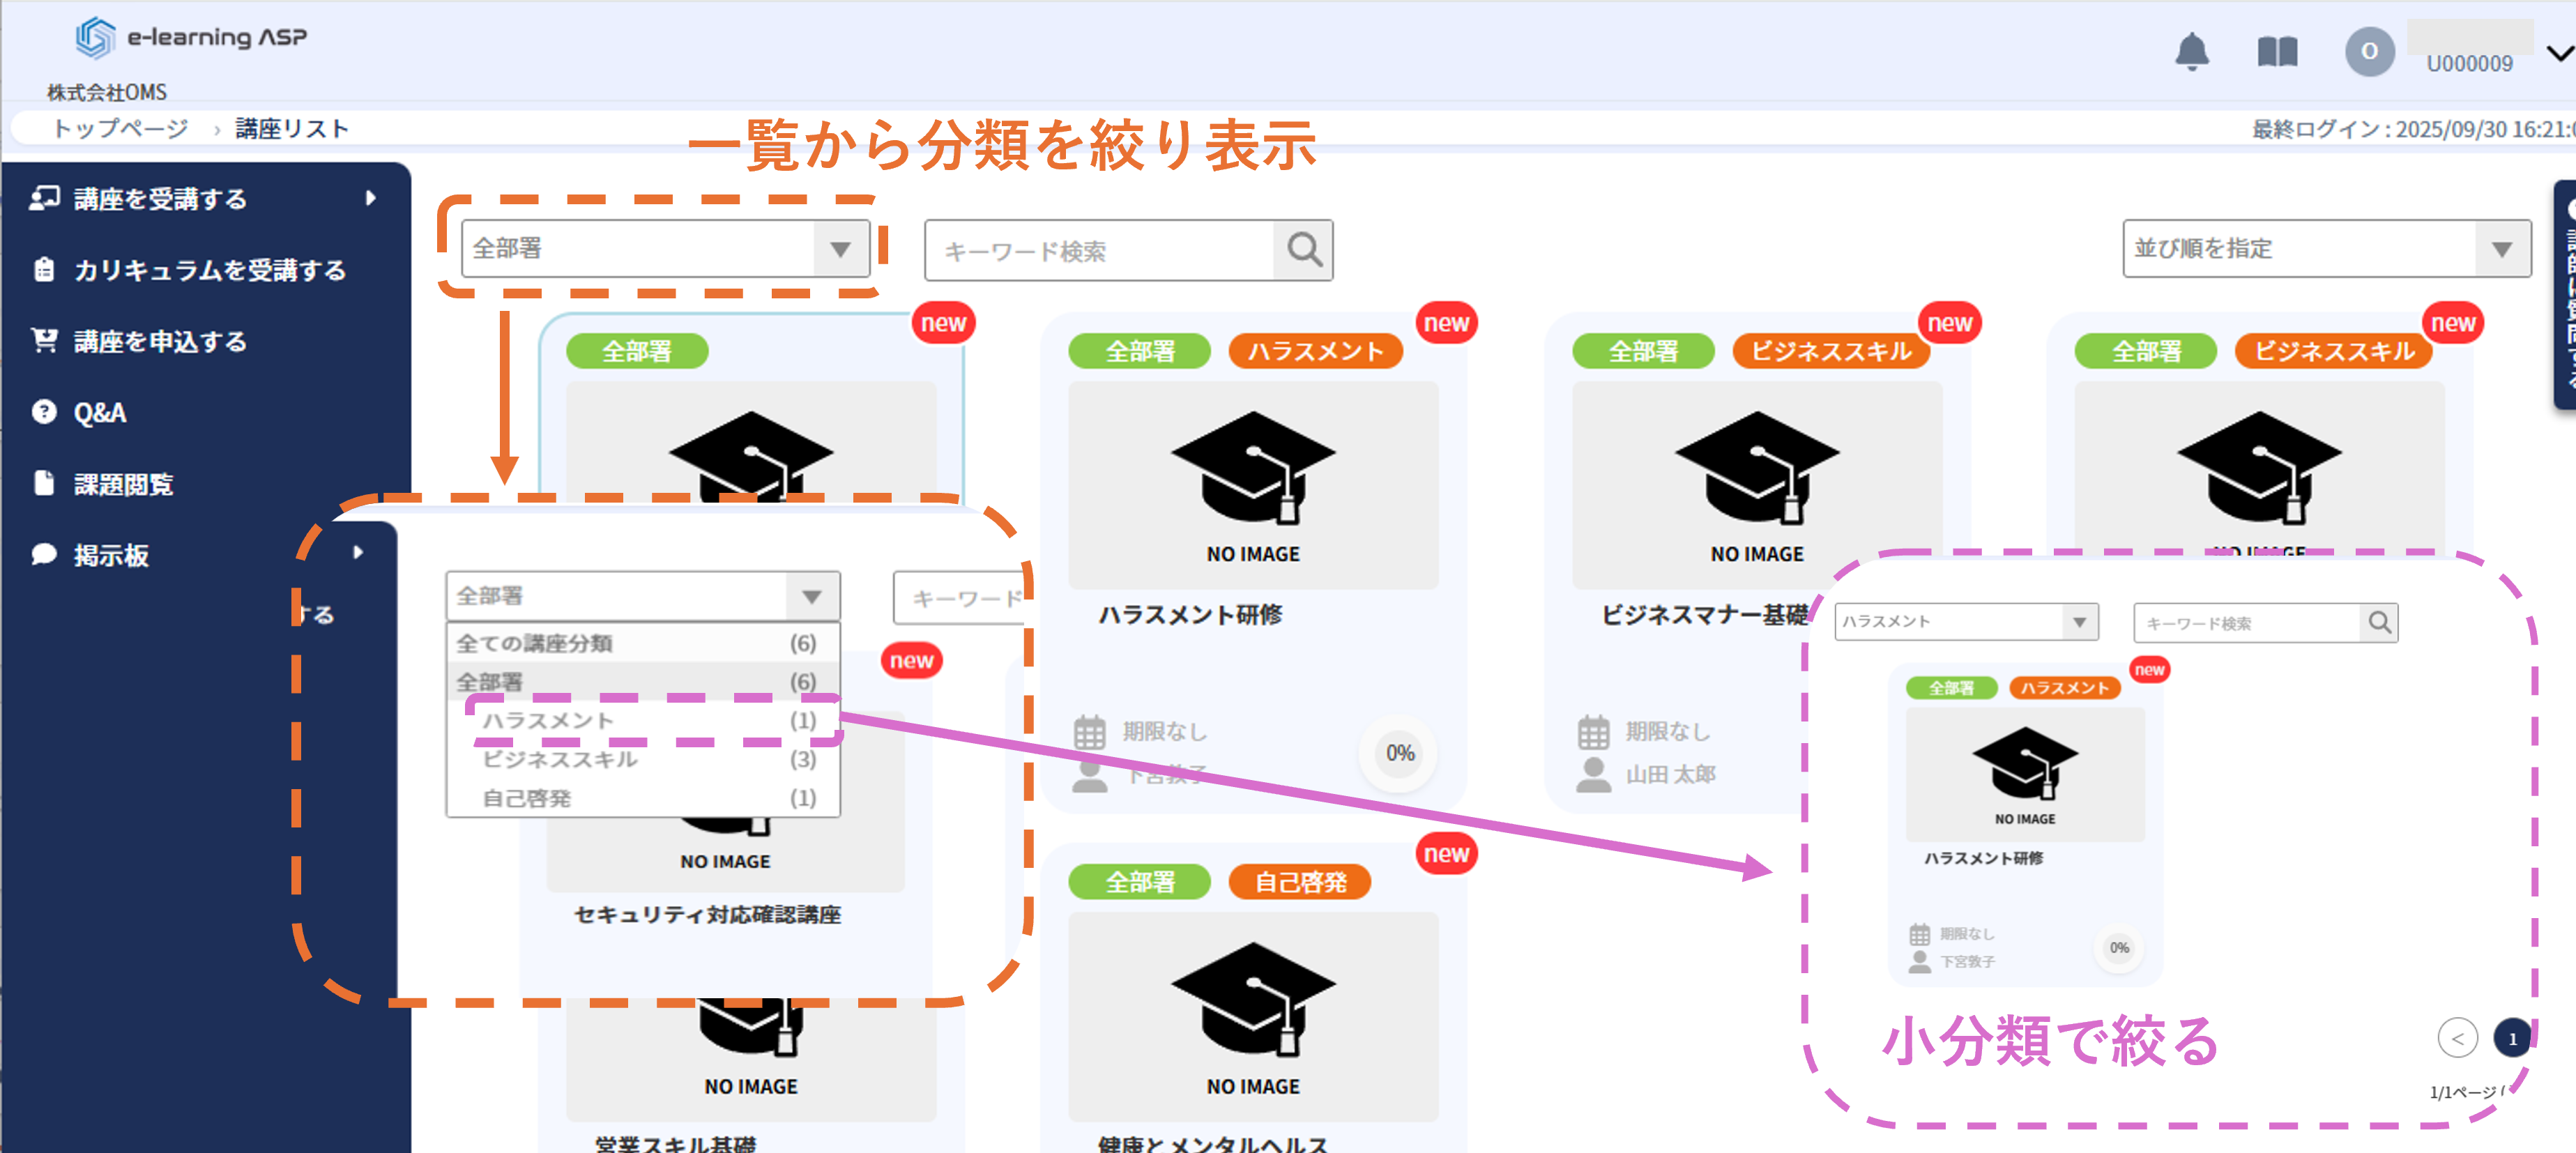
Task: Expand 講座を受講する submenu arrow
Action: (370, 198)
